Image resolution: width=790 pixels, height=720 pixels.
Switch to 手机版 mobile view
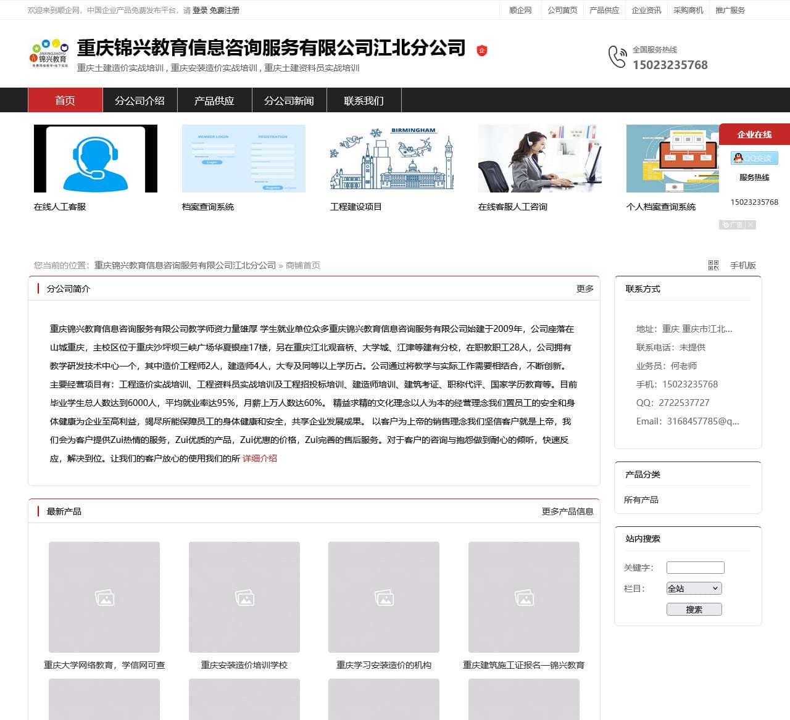[743, 265]
